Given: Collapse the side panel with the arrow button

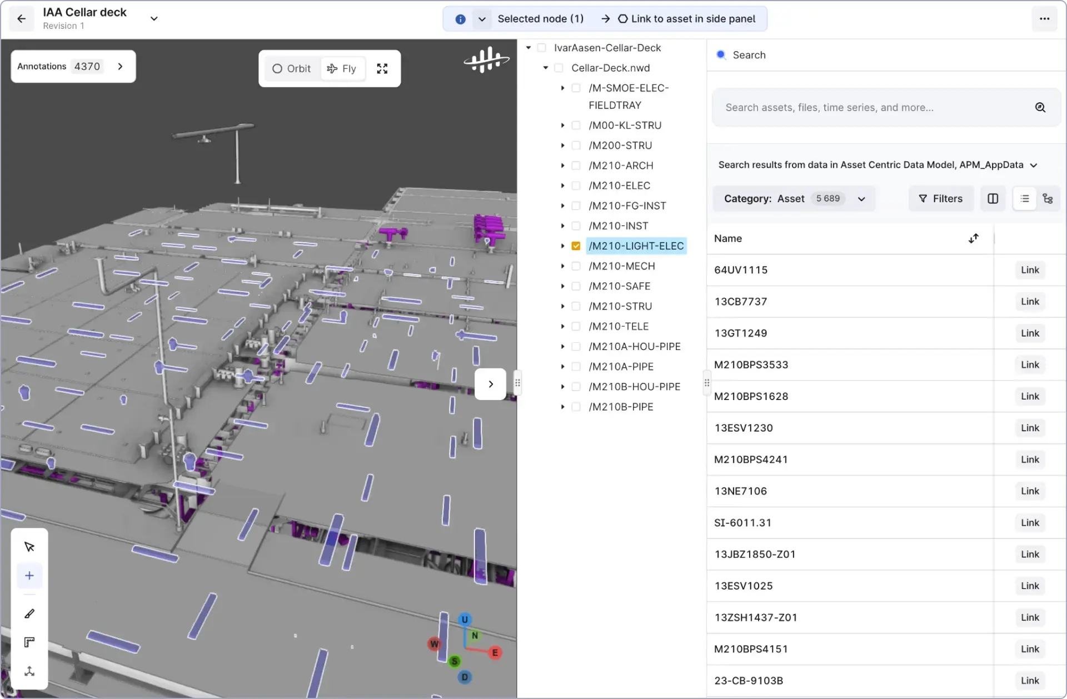Looking at the screenshot, I should tap(491, 384).
